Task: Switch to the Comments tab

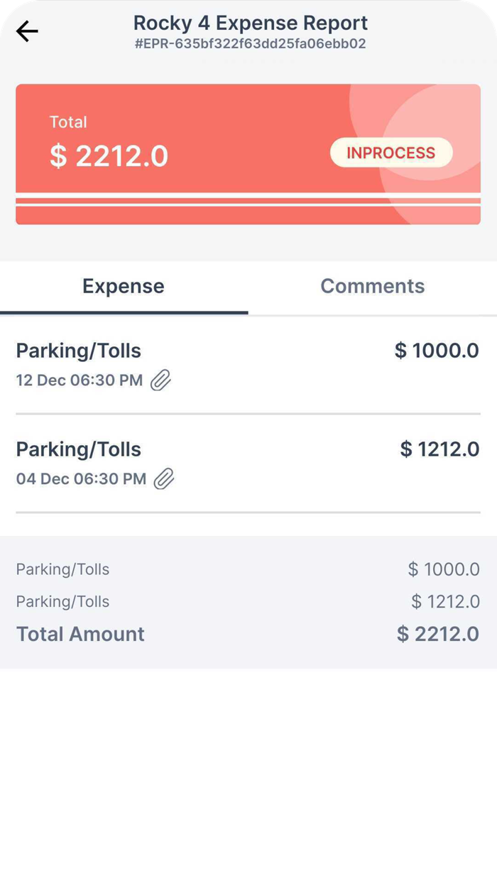Action: [372, 286]
